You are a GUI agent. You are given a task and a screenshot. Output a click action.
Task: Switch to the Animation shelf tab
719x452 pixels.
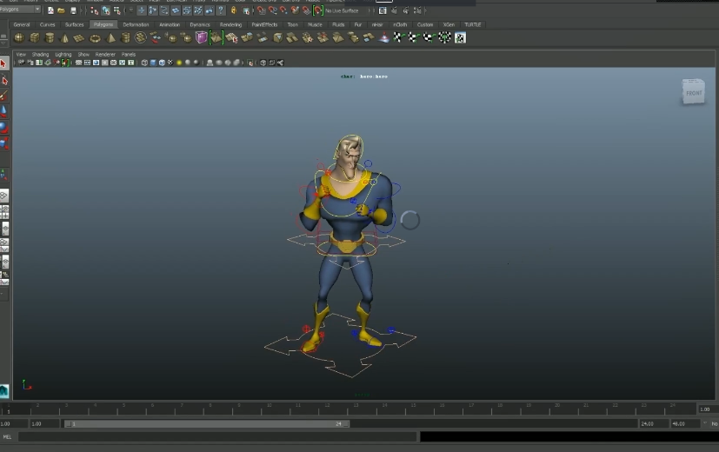click(x=170, y=24)
